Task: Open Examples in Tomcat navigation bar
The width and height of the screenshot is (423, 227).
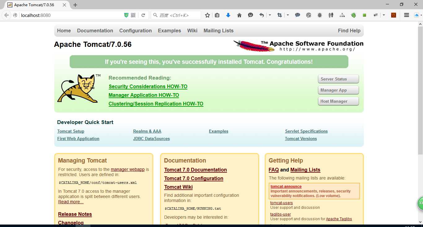Action: coord(169,31)
